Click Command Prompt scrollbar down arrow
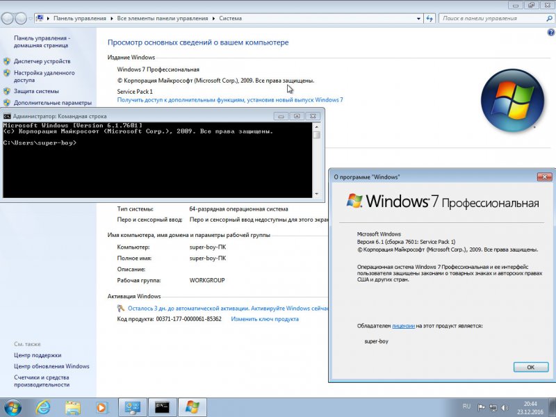Viewport: 556px width, 417px height. pos(317,194)
